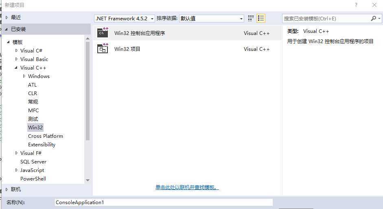Select the Win32 tree item
The image size is (383, 209).
coord(35,127)
